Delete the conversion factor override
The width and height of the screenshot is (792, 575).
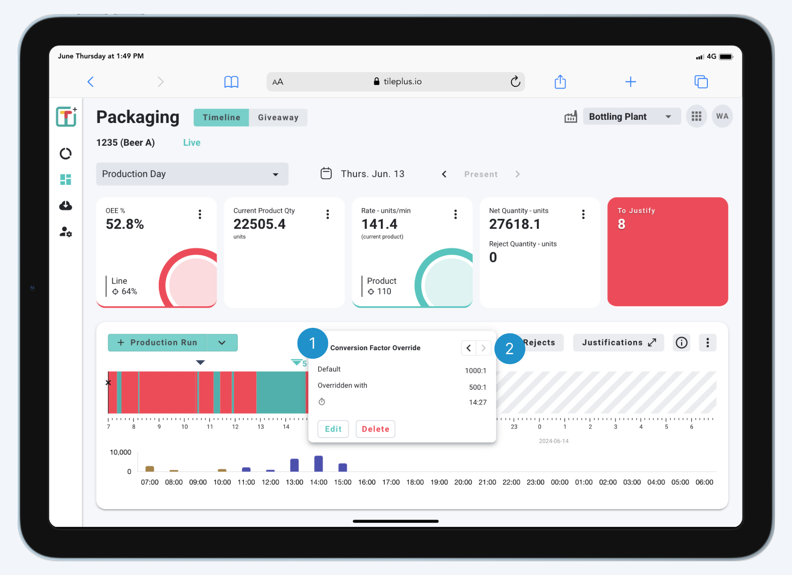point(375,429)
